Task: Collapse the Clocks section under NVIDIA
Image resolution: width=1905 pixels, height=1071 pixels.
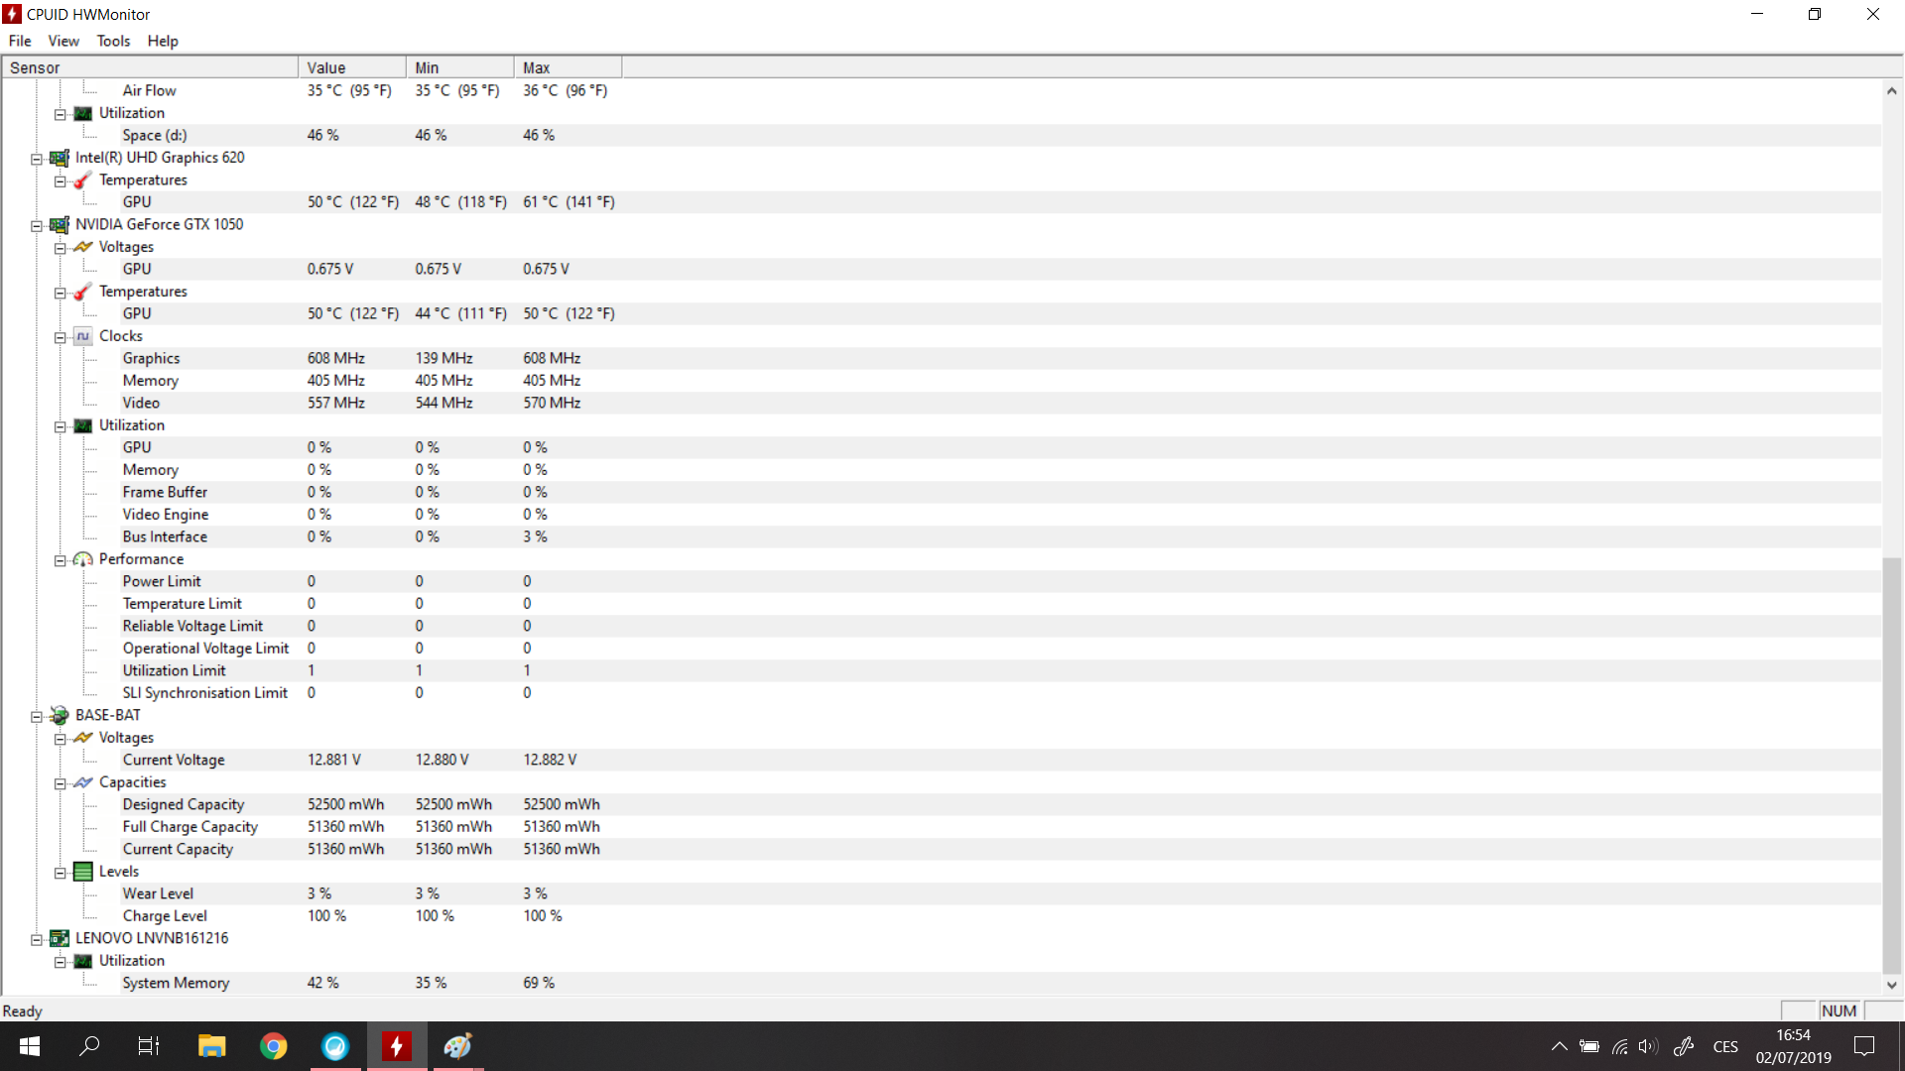Action: 61,337
